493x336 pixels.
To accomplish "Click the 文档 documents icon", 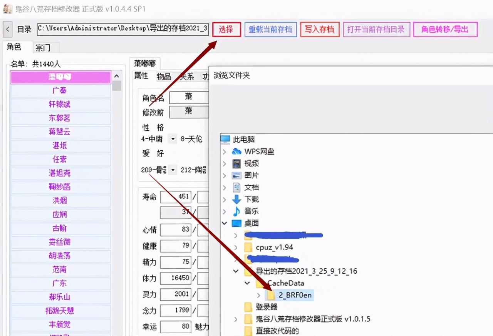I will coord(236,187).
